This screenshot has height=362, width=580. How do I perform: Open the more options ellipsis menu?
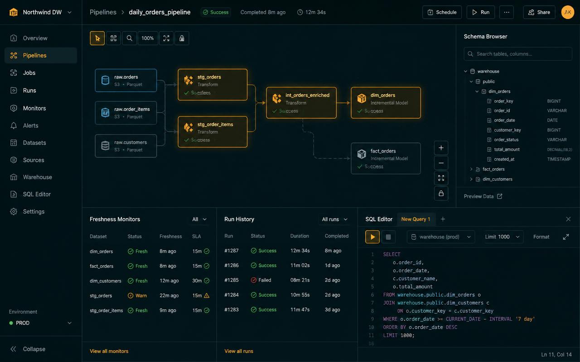(507, 12)
